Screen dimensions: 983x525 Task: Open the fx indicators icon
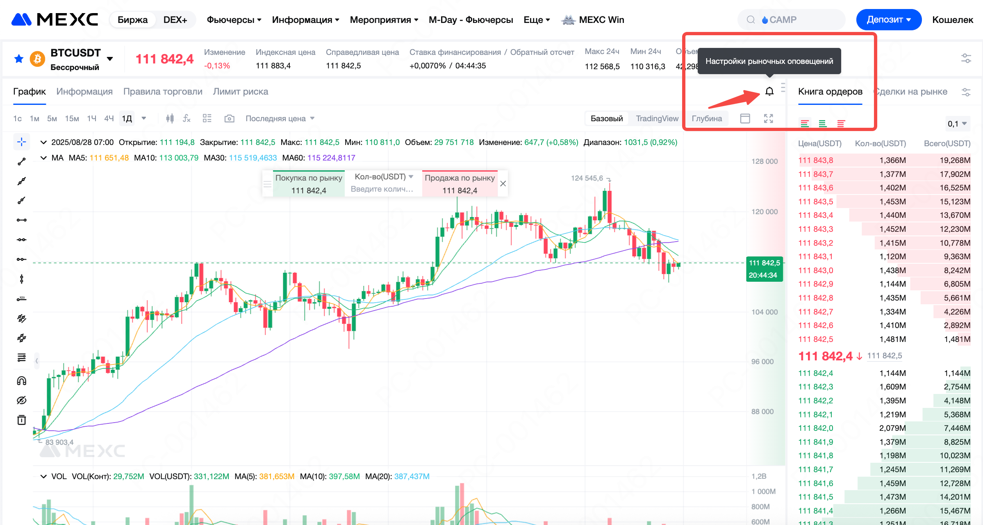click(187, 118)
